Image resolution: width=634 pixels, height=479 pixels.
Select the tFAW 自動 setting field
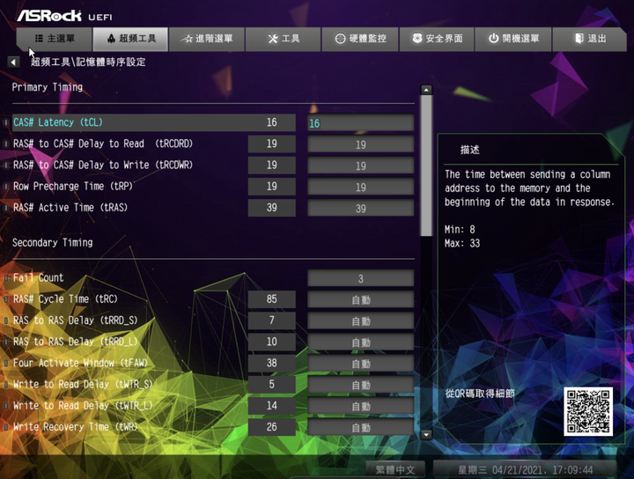click(361, 364)
